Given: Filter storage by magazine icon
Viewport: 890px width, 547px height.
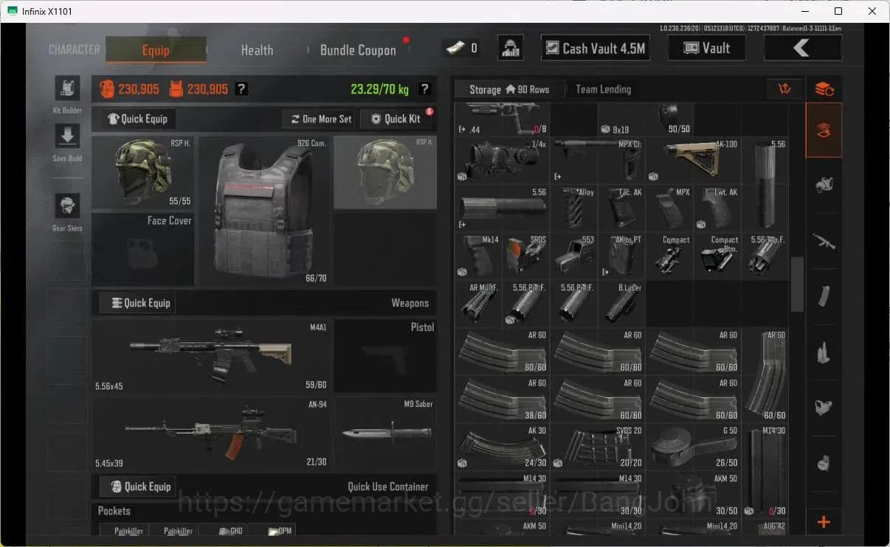Looking at the screenshot, I should [824, 296].
